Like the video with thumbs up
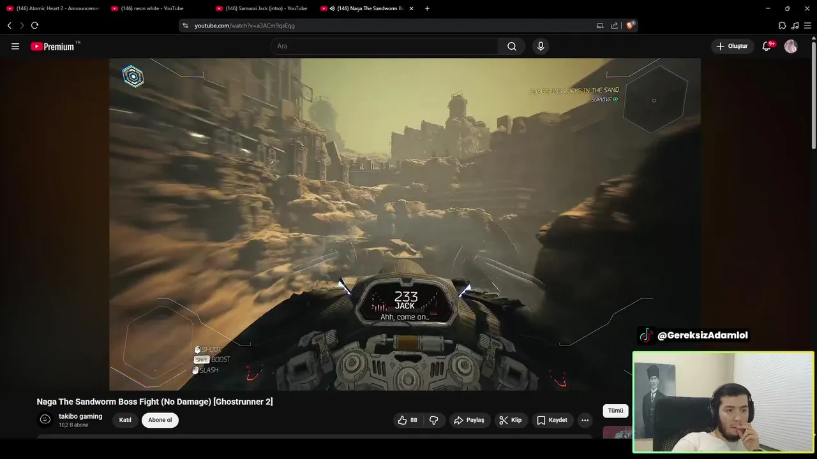This screenshot has width=817, height=459. click(x=408, y=420)
